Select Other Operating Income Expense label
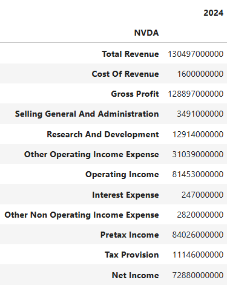Screen dimensions: 227x286 tap(91, 154)
